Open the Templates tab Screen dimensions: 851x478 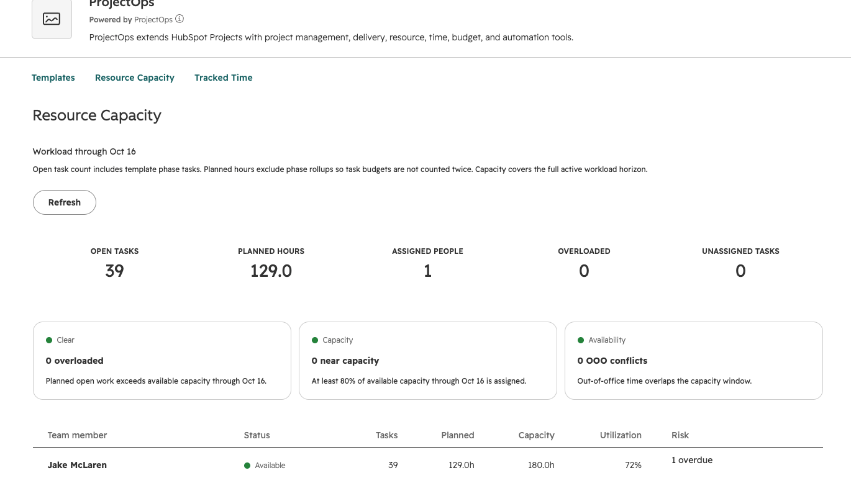(53, 78)
